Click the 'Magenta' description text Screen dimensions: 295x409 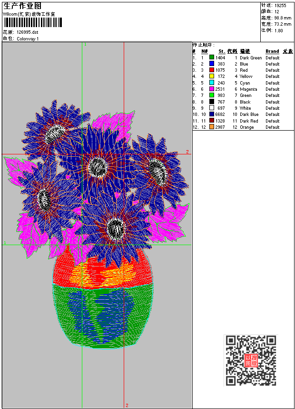[248, 89]
